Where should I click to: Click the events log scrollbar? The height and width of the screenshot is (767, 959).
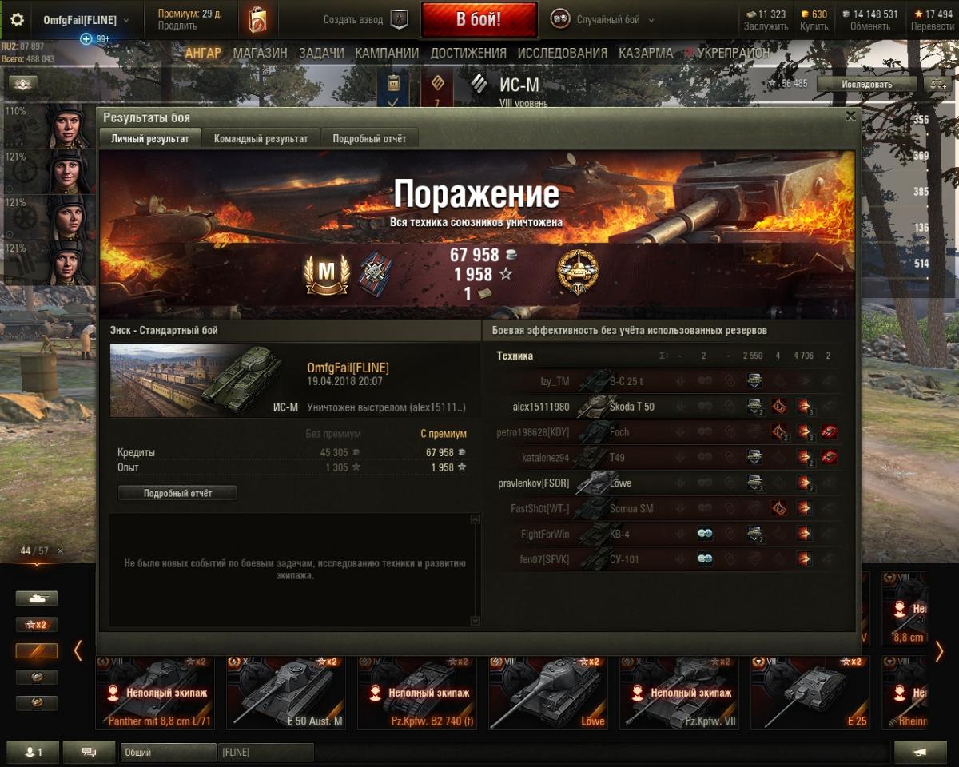pyautogui.click(x=476, y=570)
